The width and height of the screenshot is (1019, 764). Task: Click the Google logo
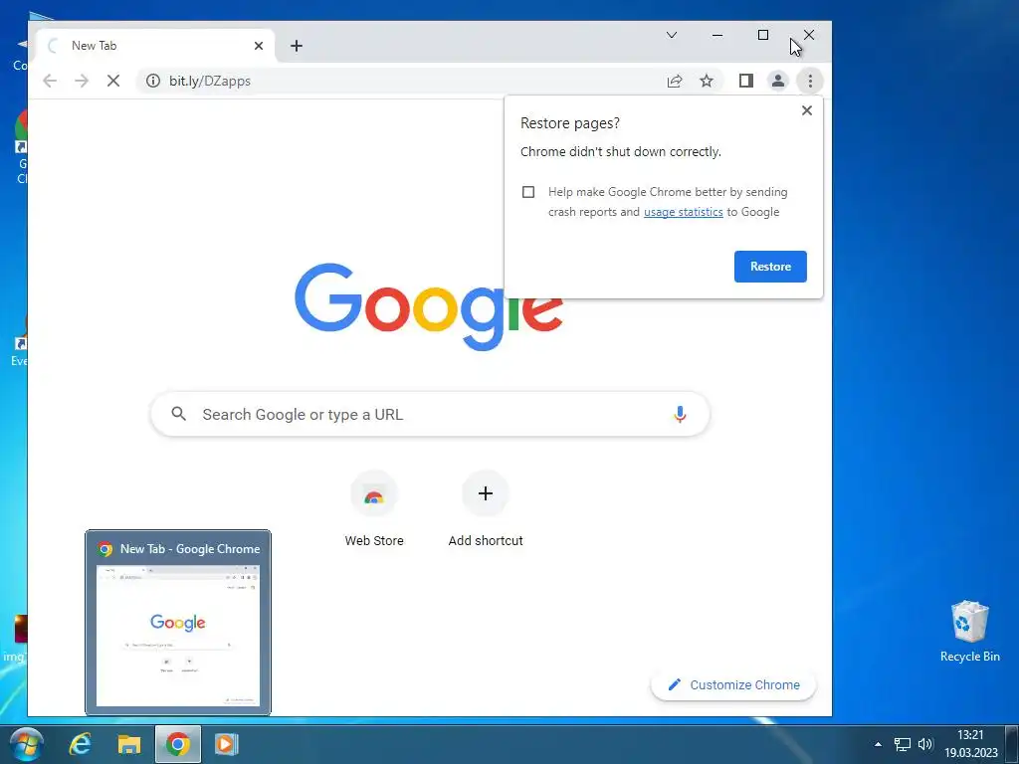(x=428, y=306)
